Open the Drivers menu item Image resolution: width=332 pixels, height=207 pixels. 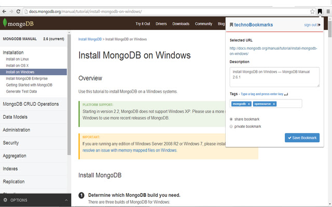(x=161, y=24)
